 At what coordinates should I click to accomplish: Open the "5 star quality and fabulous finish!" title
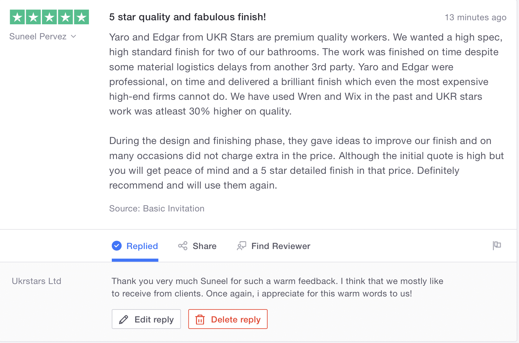(187, 17)
